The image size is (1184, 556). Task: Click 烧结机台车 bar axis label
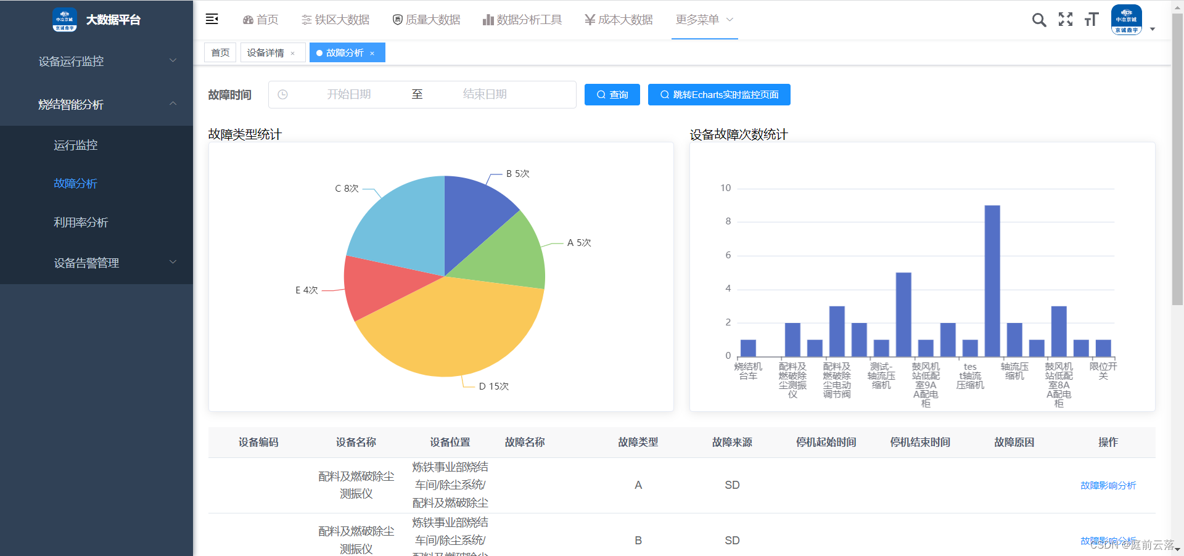[x=748, y=371]
